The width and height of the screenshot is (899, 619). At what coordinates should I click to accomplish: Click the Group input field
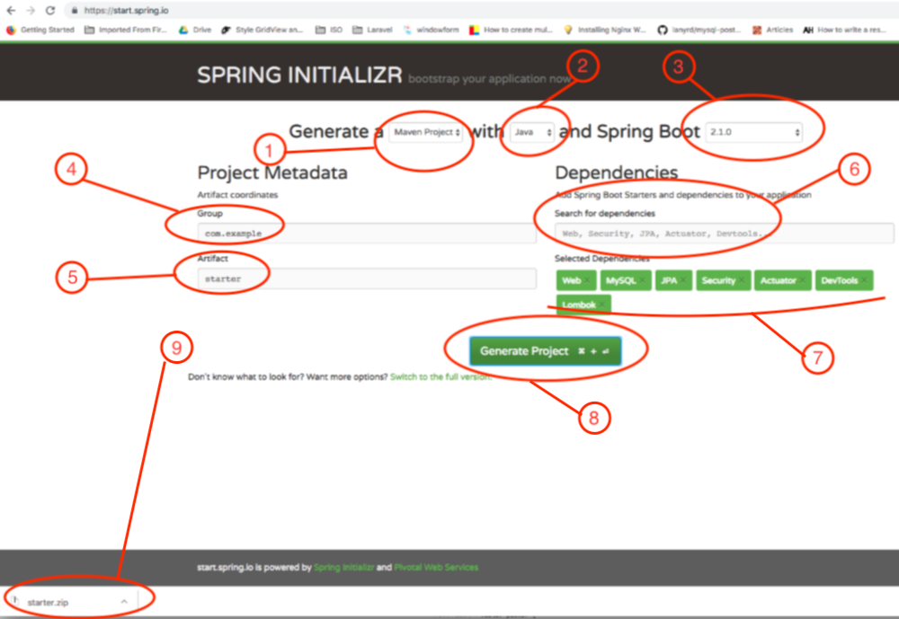coord(367,234)
